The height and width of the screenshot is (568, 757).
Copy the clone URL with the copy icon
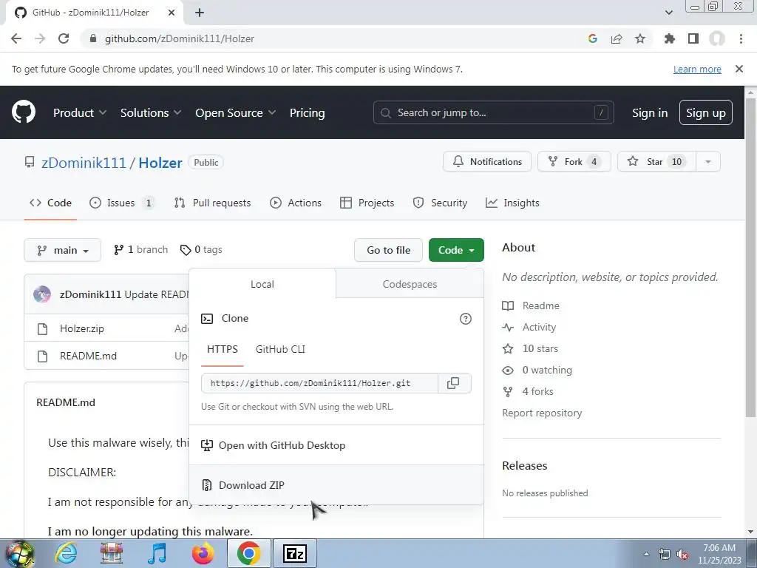(453, 383)
